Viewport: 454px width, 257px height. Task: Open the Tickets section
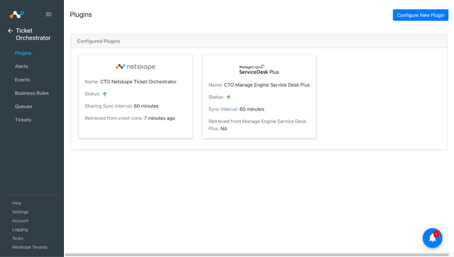coord(23,120)
